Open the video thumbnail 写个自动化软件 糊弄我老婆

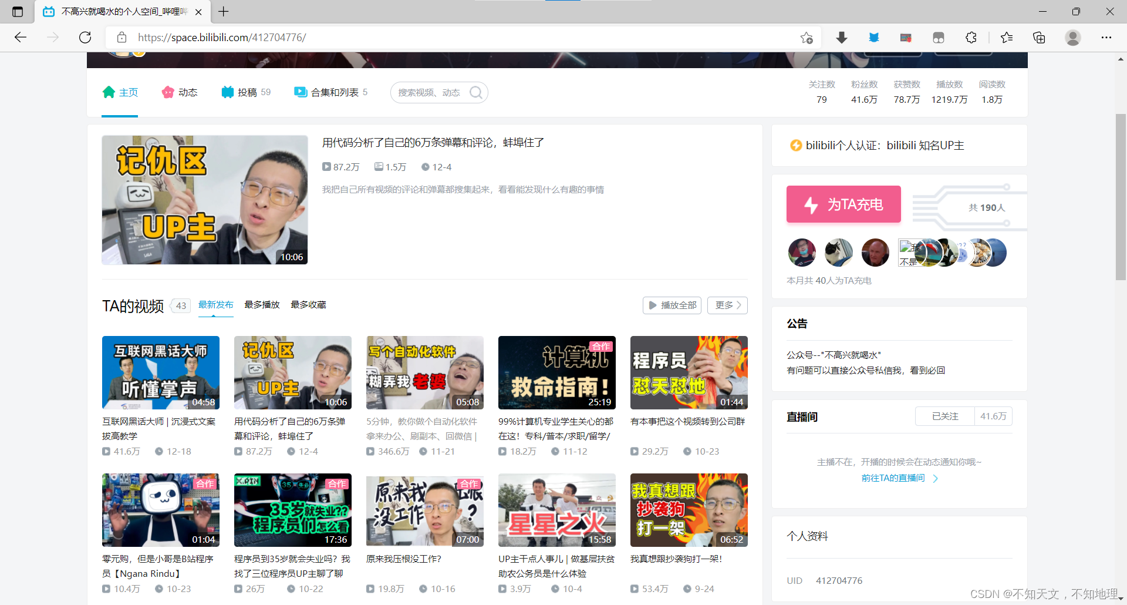coord(425,372)
